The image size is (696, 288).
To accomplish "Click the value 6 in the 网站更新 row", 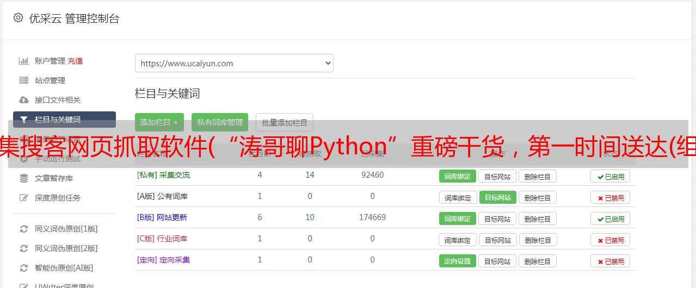I will point(260,217).
